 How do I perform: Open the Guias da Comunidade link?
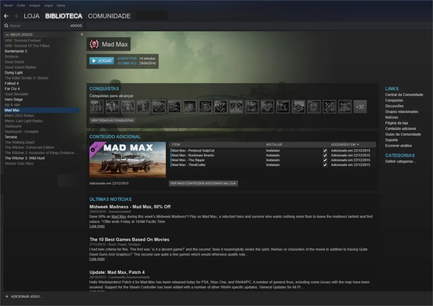coord(403,134)
